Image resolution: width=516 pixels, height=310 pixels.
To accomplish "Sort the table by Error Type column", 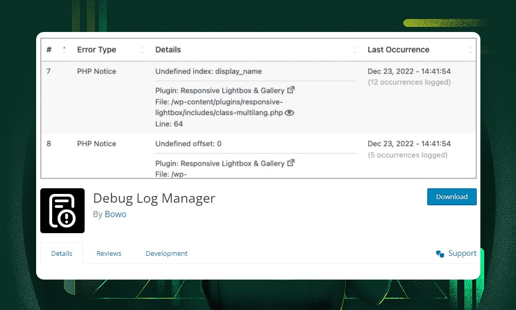I will [x=96, y=50].
